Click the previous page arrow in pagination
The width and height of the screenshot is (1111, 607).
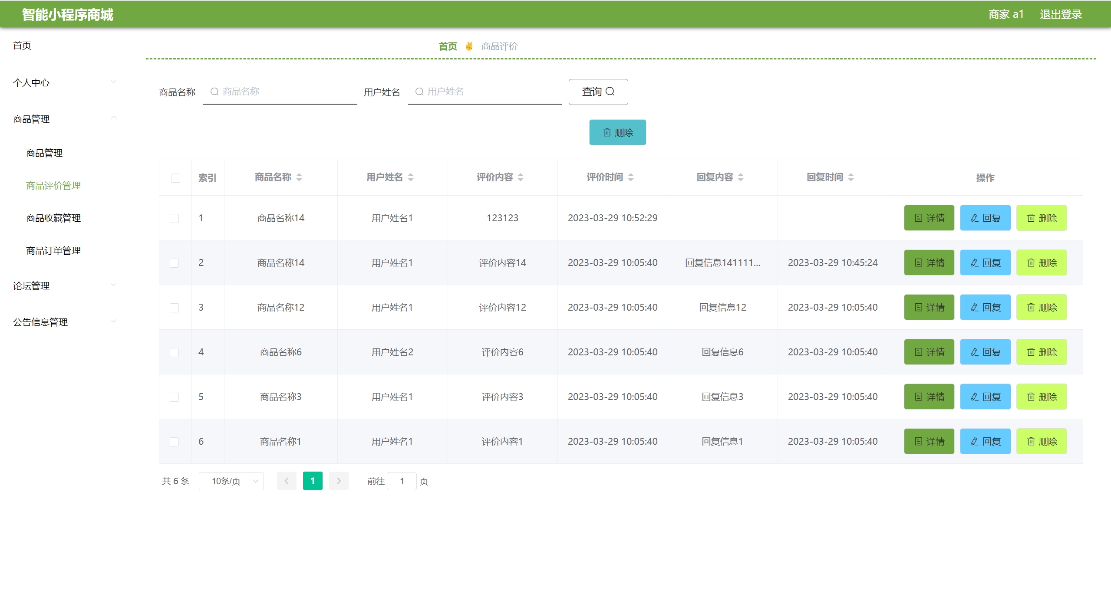tap(287, 481)
